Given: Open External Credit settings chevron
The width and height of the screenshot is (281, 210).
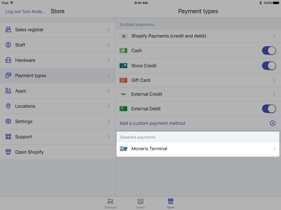Looking at the screenshot, I should point(274,94).
